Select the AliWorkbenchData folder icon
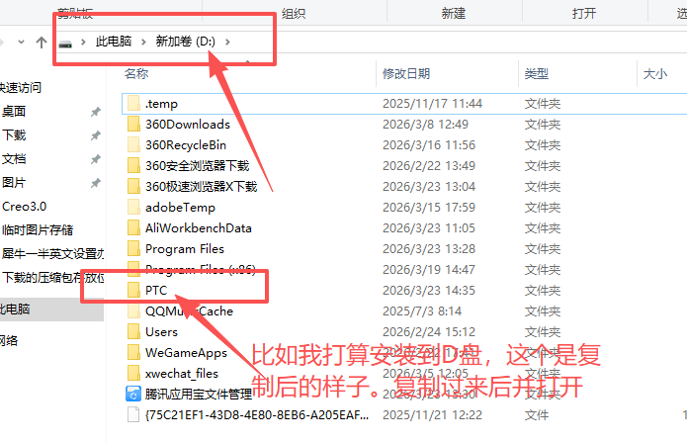 (x=133, y=227)
